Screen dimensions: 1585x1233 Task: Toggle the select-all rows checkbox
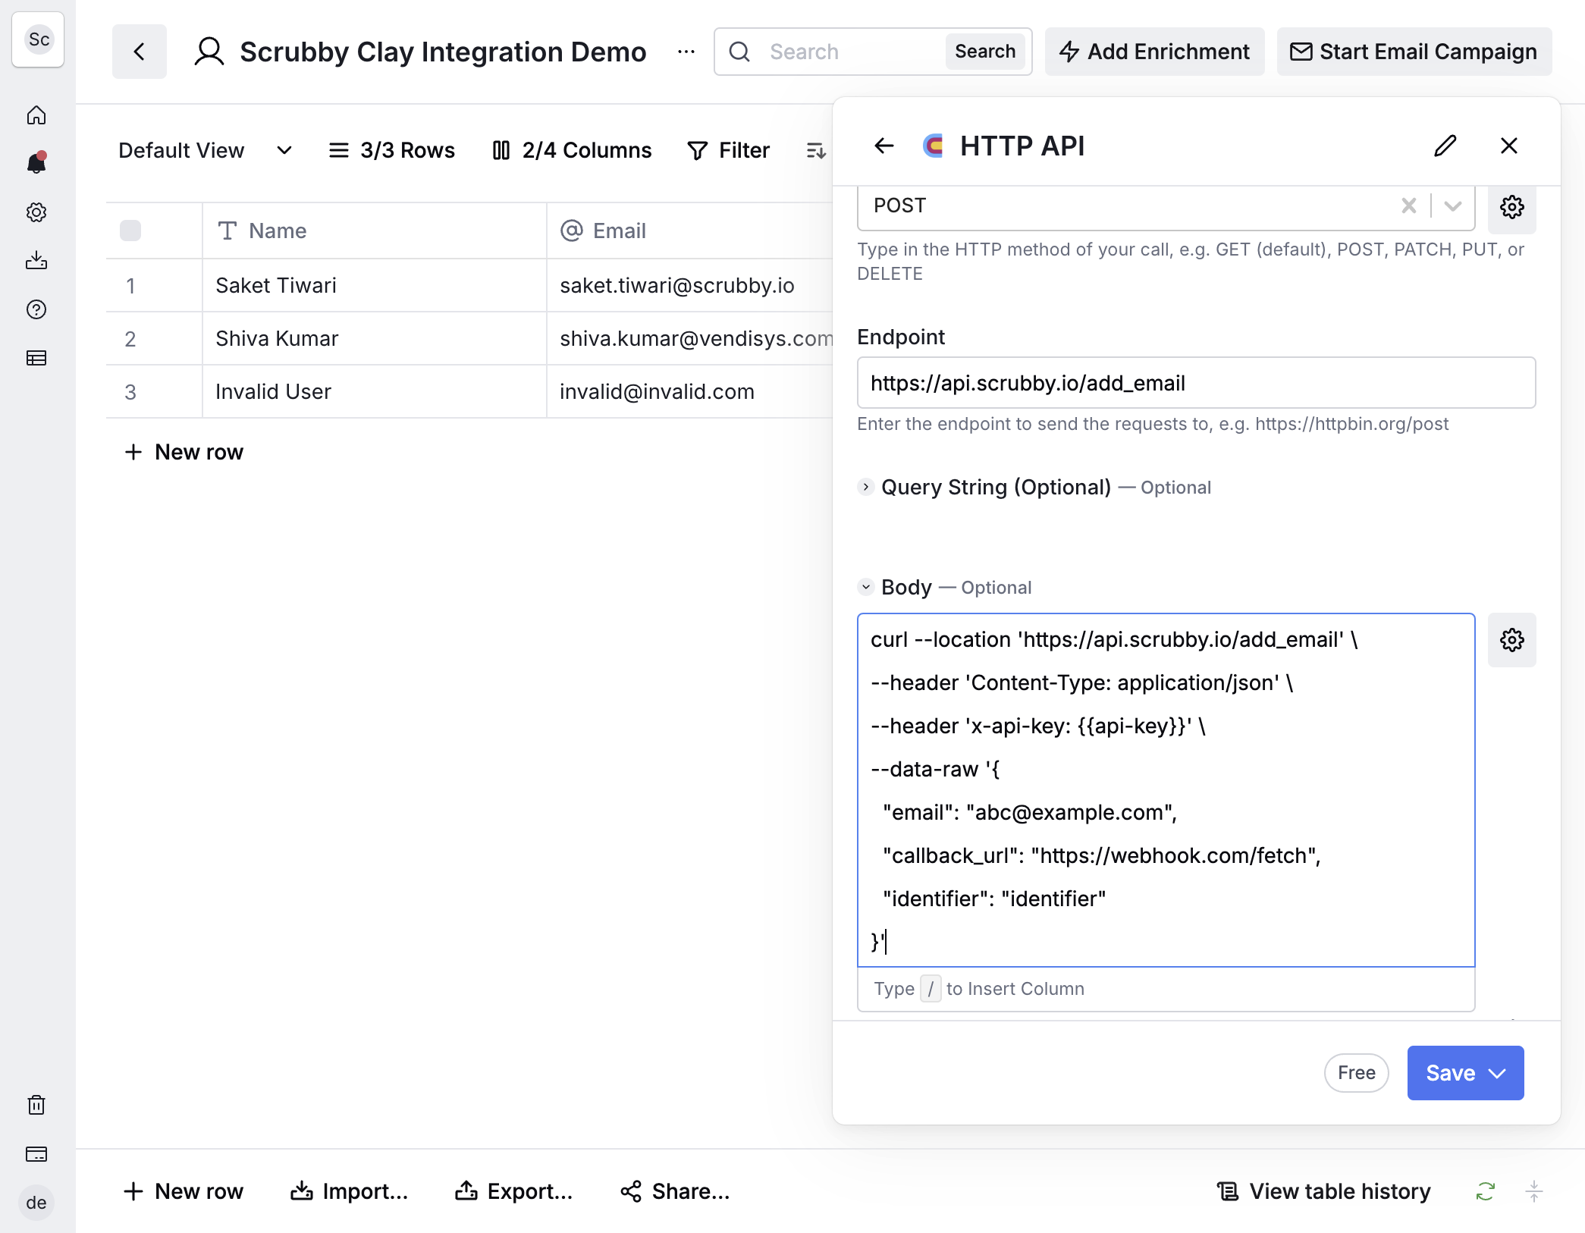click(x=130, y=231)
